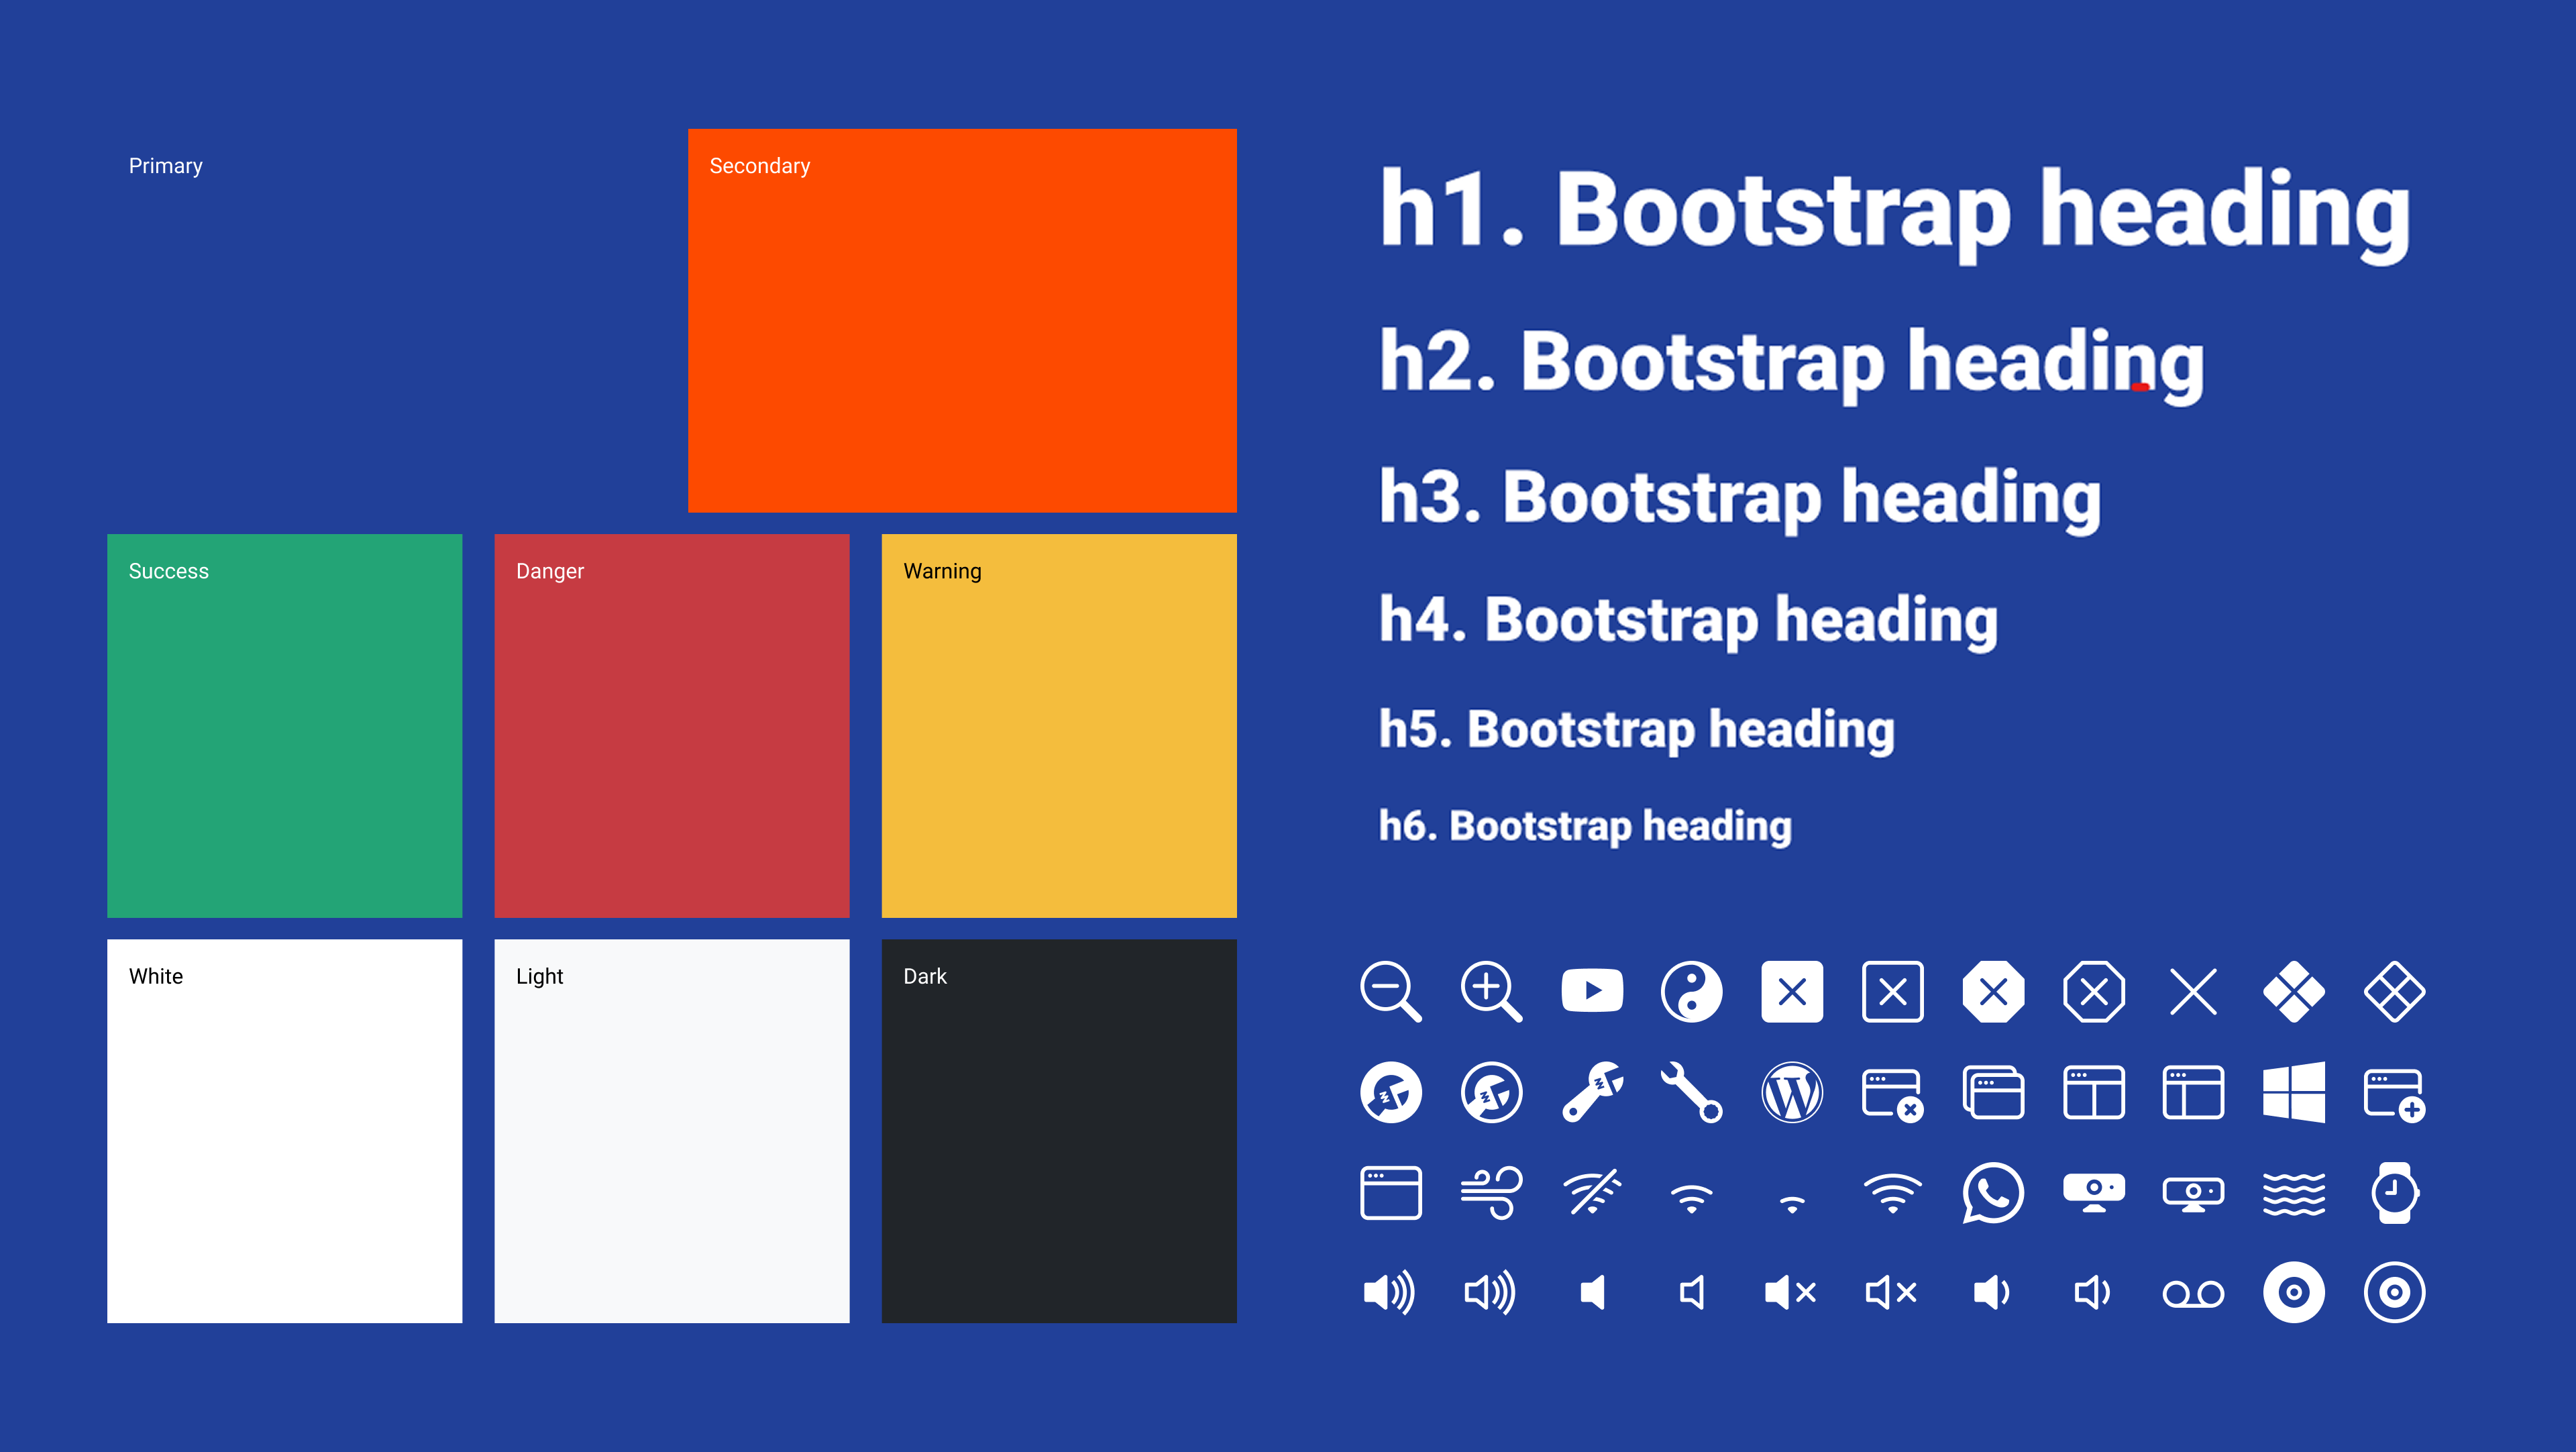Click the Wi-Fi off icon

click(1592, 1193)
